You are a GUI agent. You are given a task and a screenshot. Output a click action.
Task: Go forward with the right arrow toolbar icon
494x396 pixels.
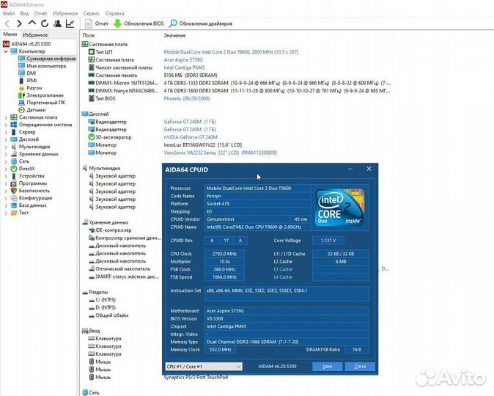point(19,23)
